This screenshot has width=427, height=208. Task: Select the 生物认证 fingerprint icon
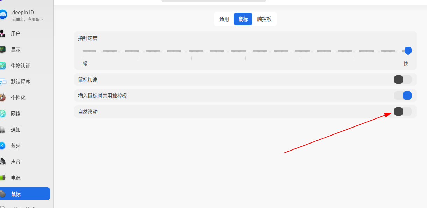tap(2, 66)
